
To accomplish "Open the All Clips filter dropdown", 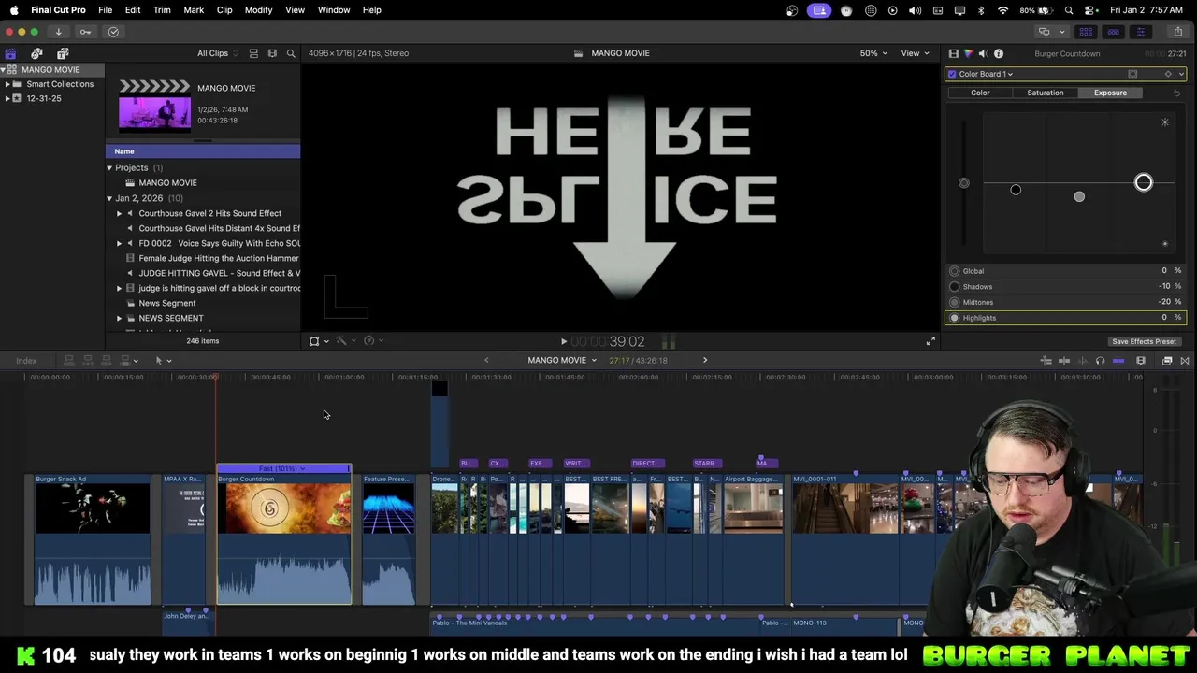I will [x=217, y=53].
